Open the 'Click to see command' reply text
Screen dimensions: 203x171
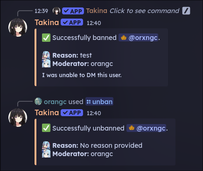(144, 11)
